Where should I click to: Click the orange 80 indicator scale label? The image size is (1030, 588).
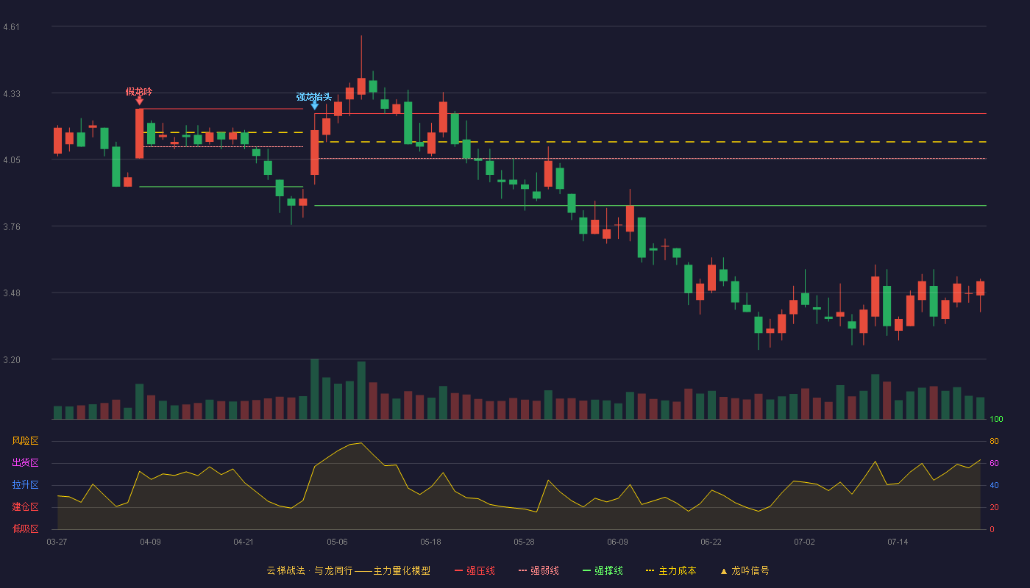click(x=994, y=441)
